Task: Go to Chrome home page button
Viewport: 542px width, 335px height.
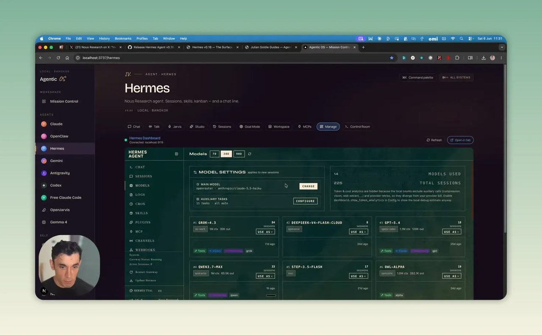Action: click(67, 58)
